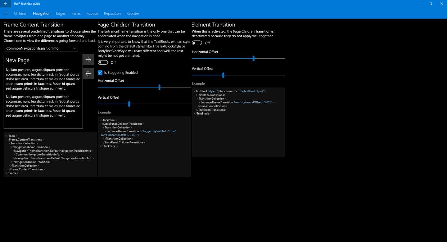
Task: Click the Element Transition heading
Action: click(x=213, y=25)
